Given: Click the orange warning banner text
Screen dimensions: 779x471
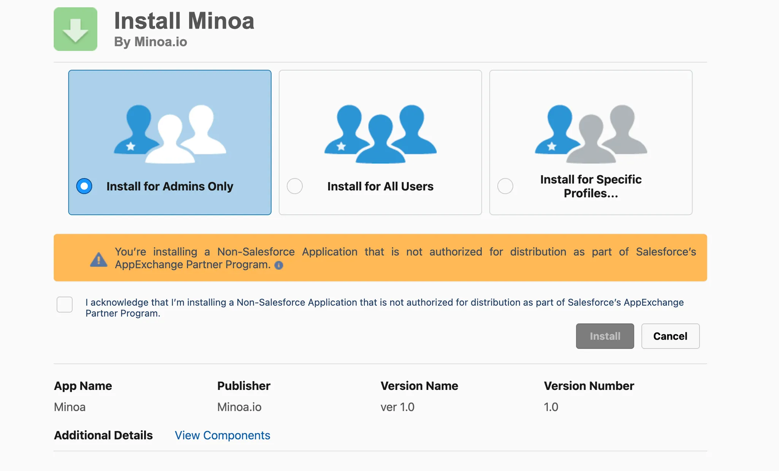Looking at the screenshot, I should tap(405, 252).
